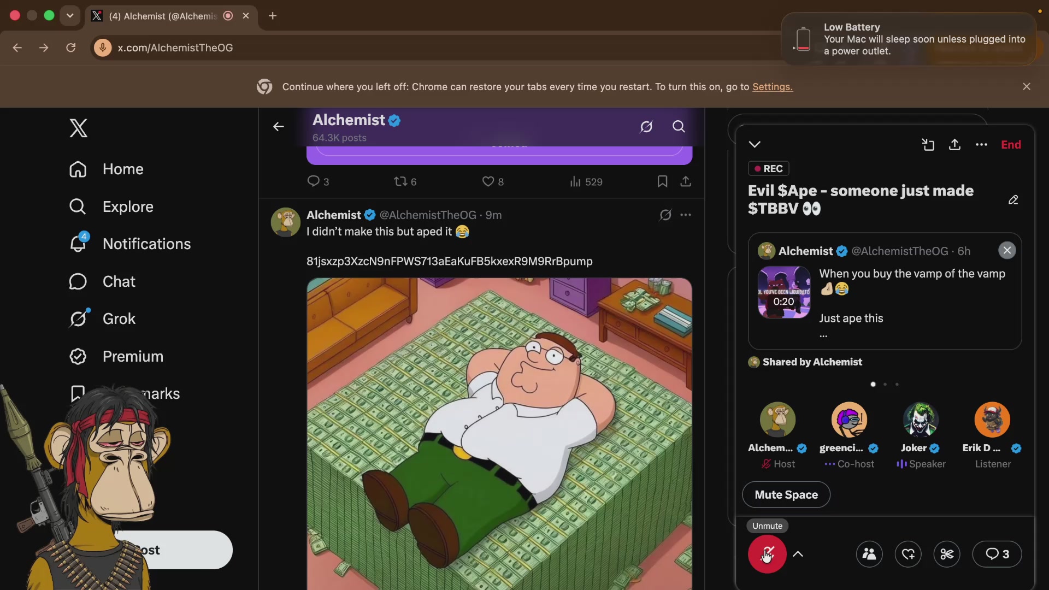
Task: Open Home from the sidebar
Action: coord(107,169)
